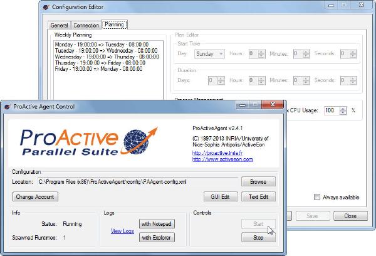
Task: Minimize the ProActive Agent Control window
Action: point(243,105)
